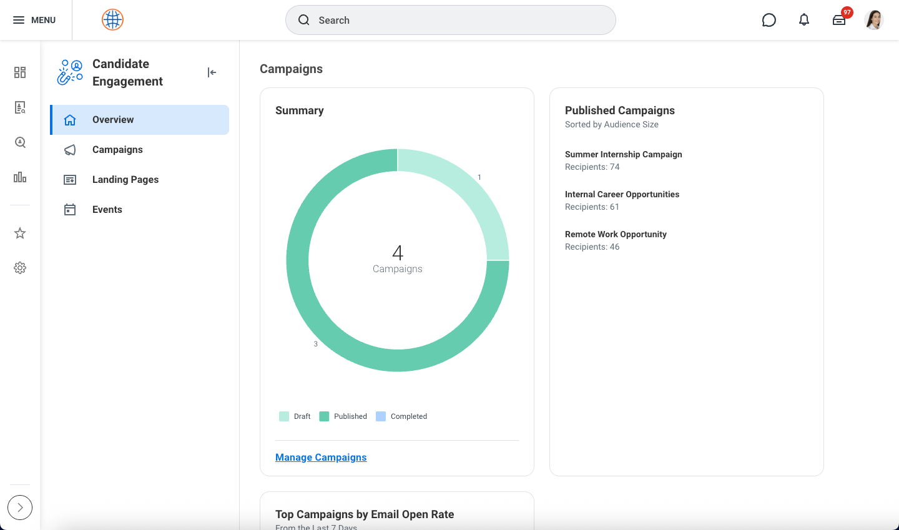Viewport: 899px width, 530px height.
Task: Open the main MENU hamburger
Action: (34, 20)
